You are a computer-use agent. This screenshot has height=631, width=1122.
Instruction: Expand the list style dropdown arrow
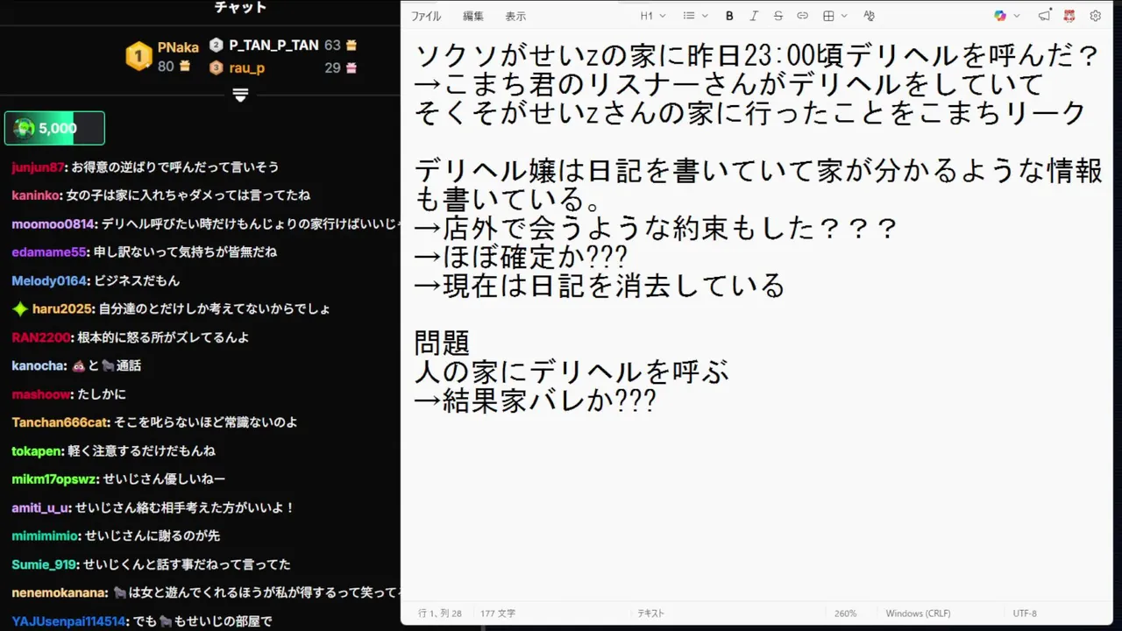point(704,16)
